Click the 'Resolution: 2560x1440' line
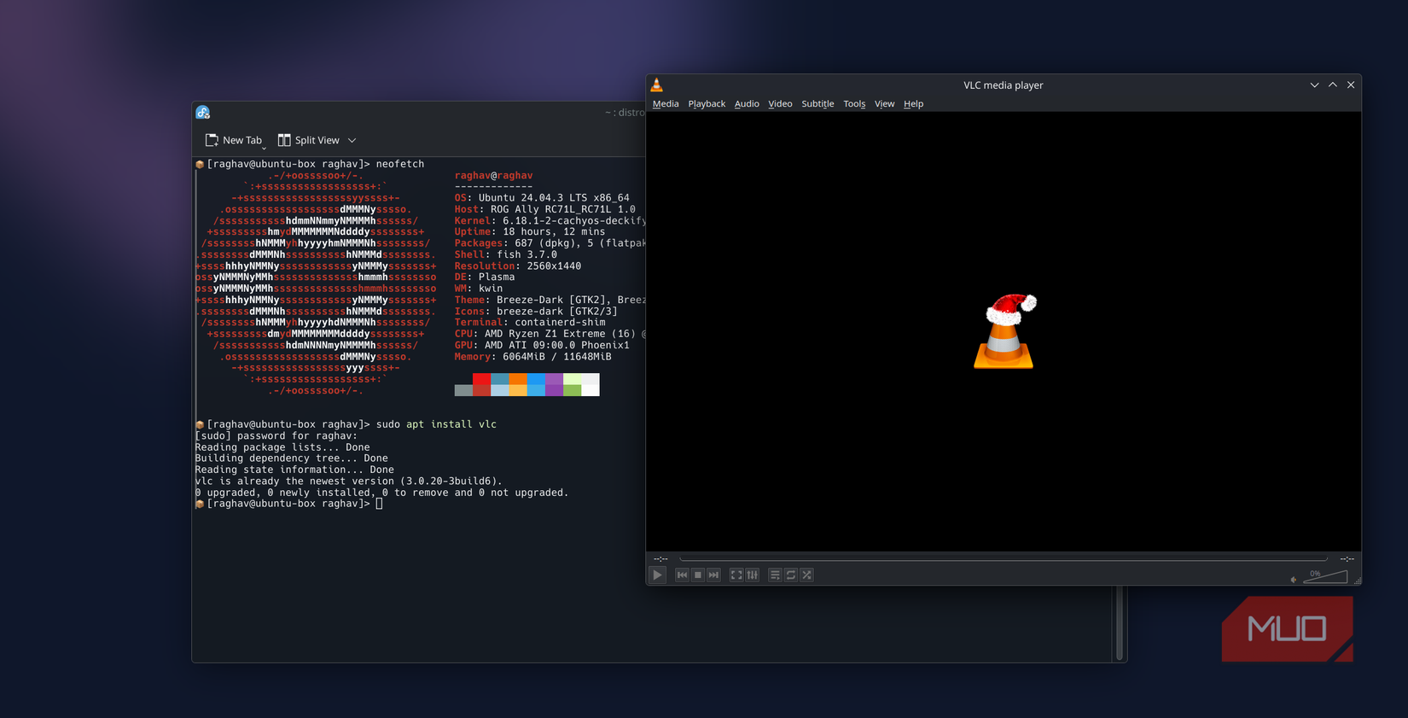The width and height of the screenshot is (1408, 718). [x=517, y=266]
